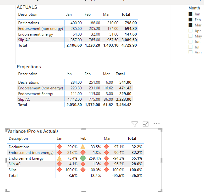204x192 pixels.
Task: Click red diamond for Endorsement Energy Mar variance
Action: pos(106,158)
